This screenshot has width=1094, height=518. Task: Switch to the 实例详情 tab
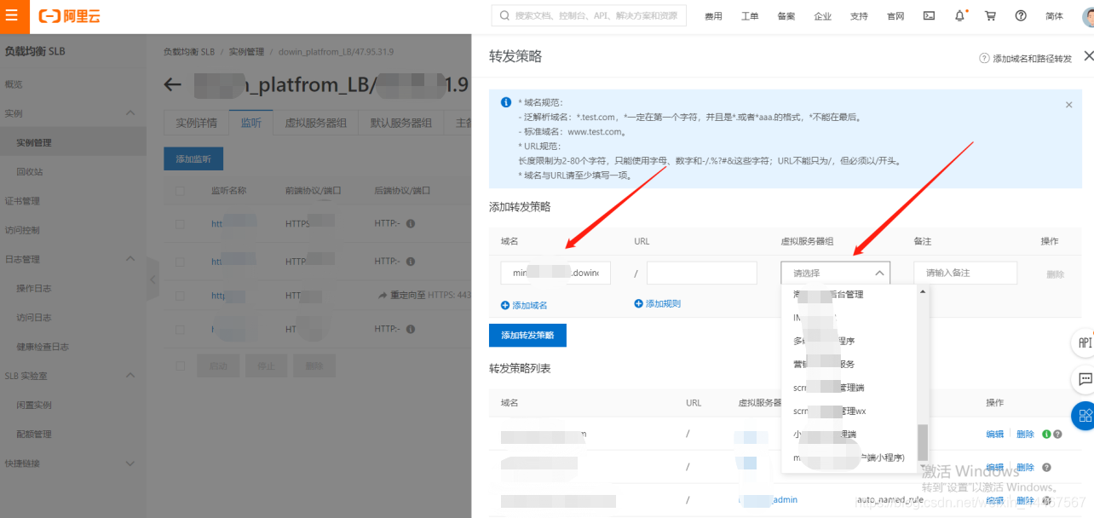point(196,123)
